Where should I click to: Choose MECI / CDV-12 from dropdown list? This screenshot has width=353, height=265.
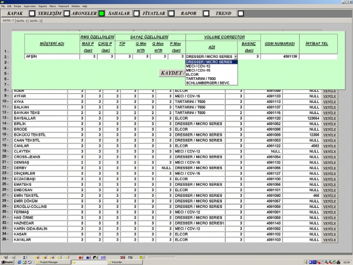[x=211, y=66]
